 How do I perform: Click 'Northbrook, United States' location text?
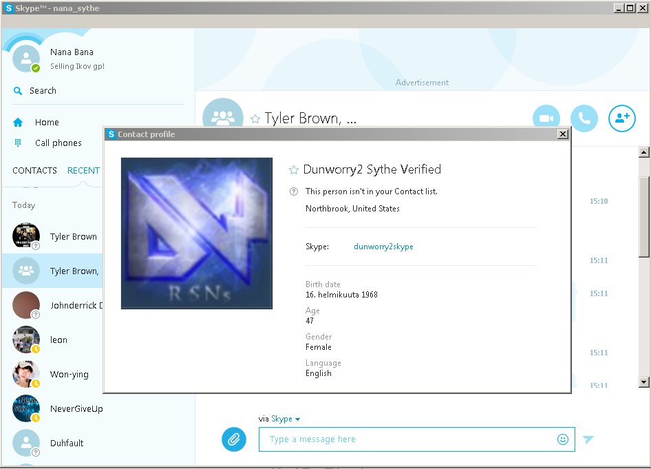pyautogui.click(x=352, y=209)
